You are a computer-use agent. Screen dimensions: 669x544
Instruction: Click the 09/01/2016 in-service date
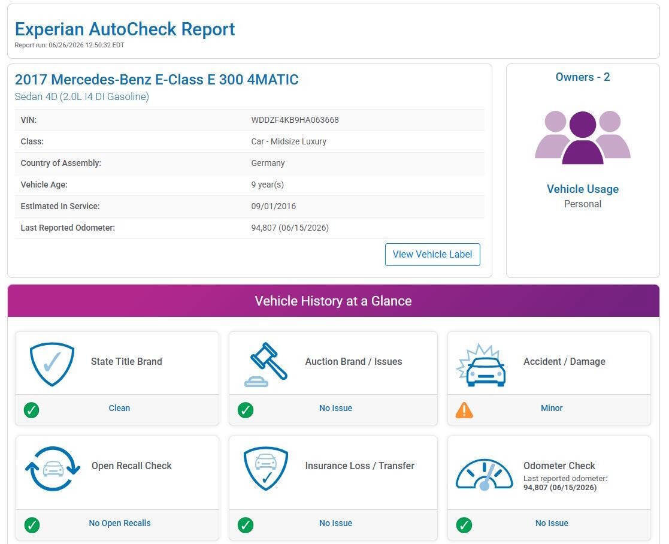point(273,206)
